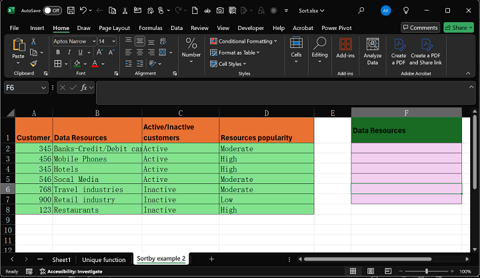Click the zoom slider in status bar
Viewport: 480px width, 278px height.
427,271
